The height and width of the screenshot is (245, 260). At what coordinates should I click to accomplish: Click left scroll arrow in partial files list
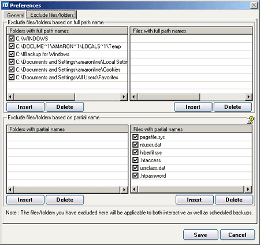point(134,189)
